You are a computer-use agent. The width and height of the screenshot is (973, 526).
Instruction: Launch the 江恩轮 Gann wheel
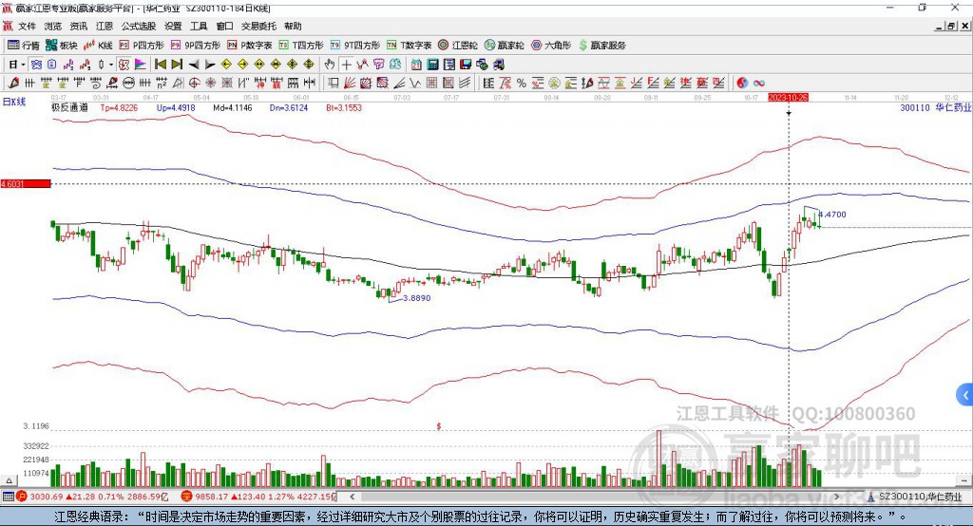[458, 46]
